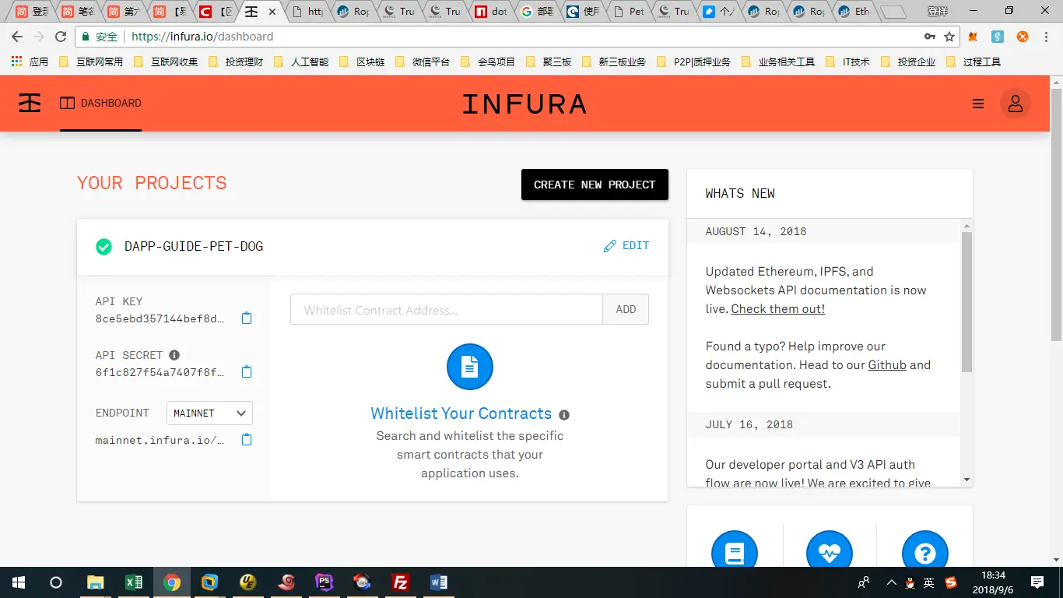This screenshot has width=1063, height=598.
Task: Click the Infura logo icon in header
Action: pyautogui.click(x=30, y=103)
